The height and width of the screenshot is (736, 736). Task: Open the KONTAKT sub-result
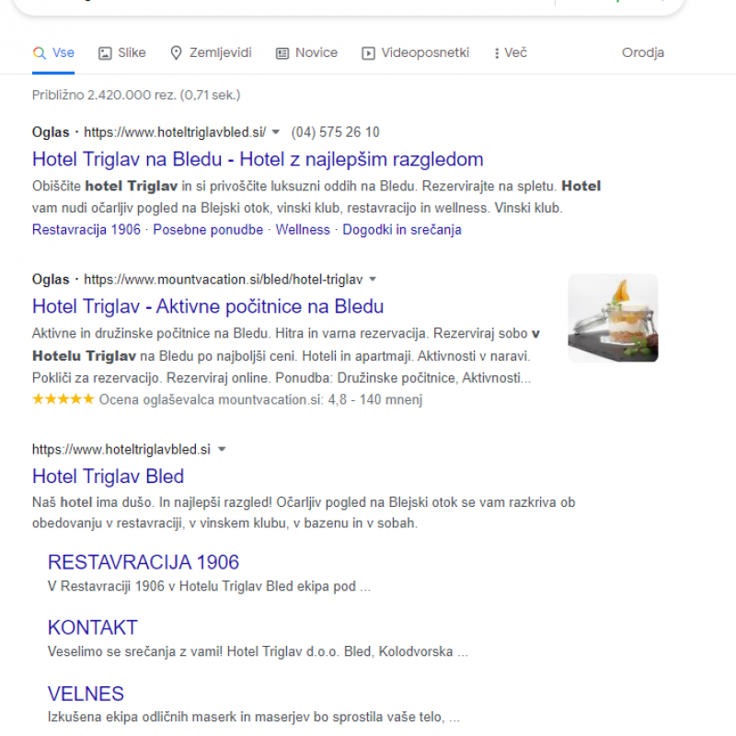[93, 627]
